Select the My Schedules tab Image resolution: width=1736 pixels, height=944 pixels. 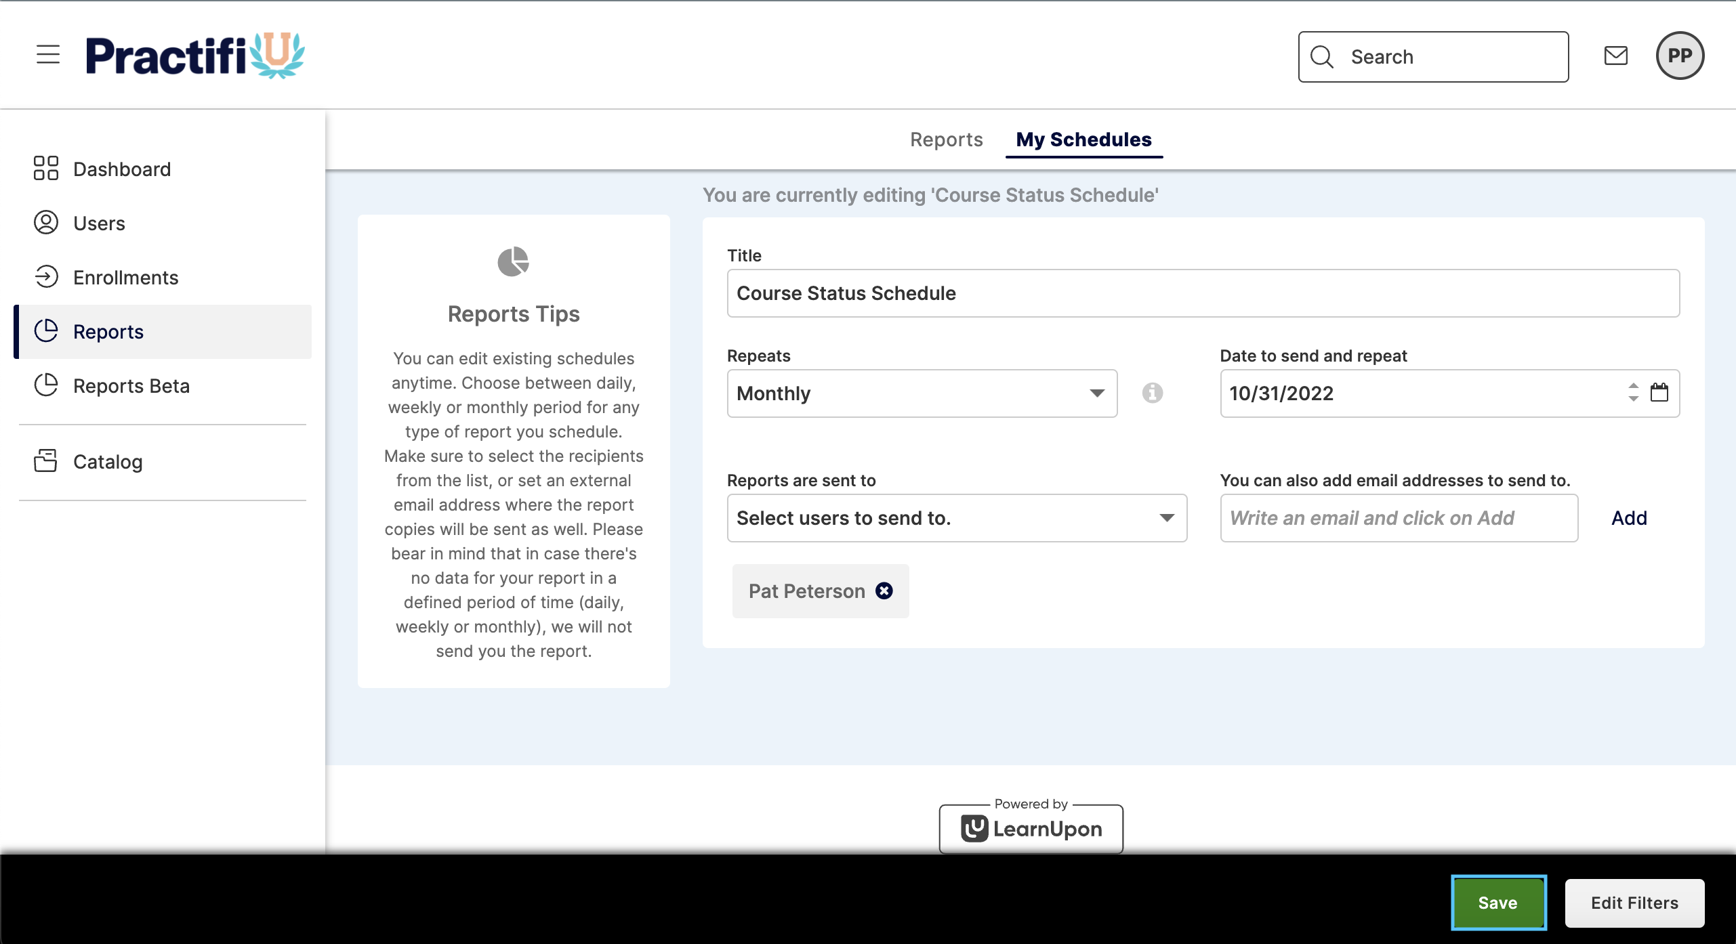click(1083, 140)
